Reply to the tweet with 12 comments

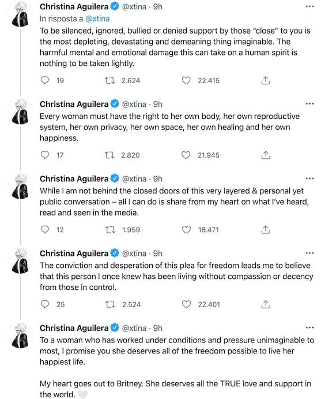click(x=45, y=230)
